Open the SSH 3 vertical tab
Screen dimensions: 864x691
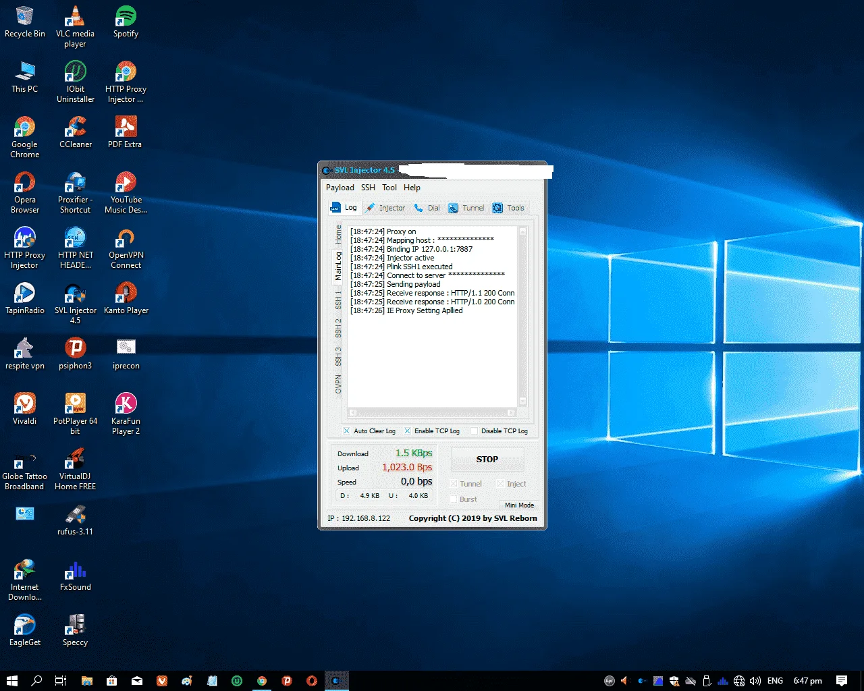click(338, 356)
